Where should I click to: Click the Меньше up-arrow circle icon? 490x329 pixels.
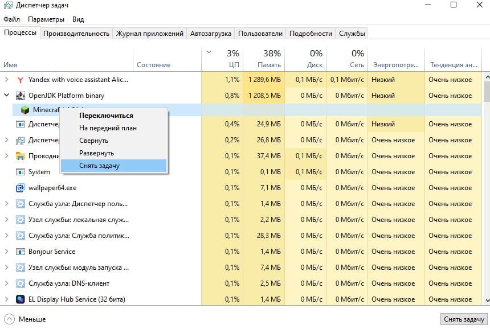click(x=9, y=319)
